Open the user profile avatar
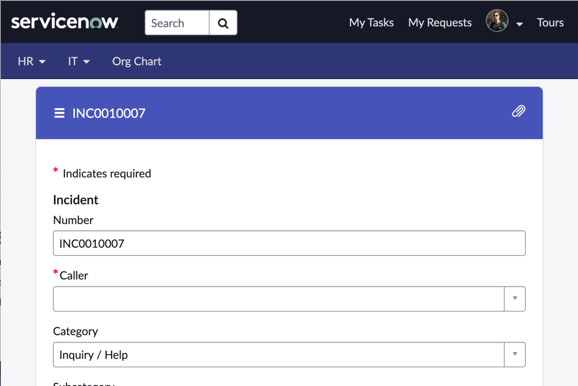Viewport: 578px width, 386px height. (497, 21)
